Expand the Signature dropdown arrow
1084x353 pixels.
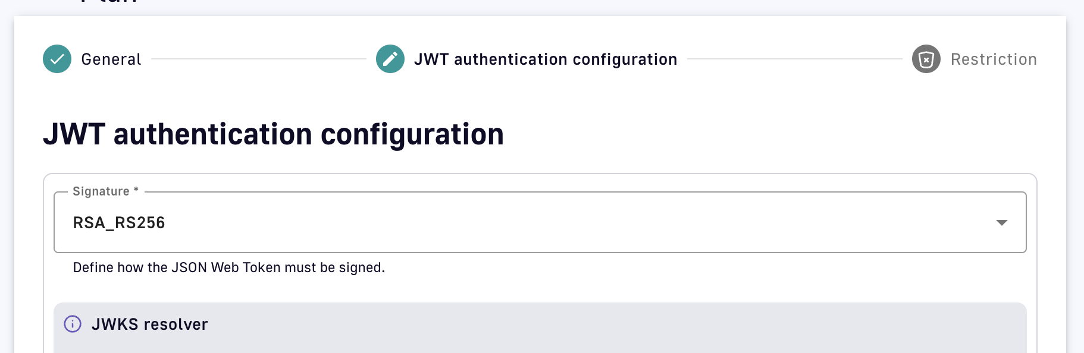tap(1001, 222)
